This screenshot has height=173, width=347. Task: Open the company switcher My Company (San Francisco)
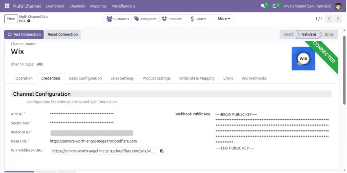click(308, 6)
